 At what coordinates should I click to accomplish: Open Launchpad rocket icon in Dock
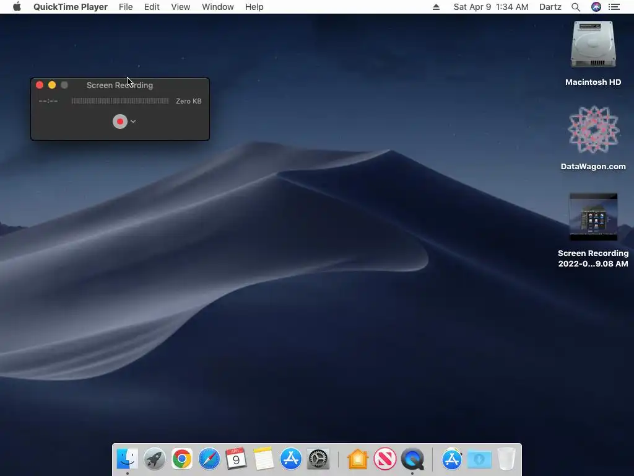pos(154,459)
